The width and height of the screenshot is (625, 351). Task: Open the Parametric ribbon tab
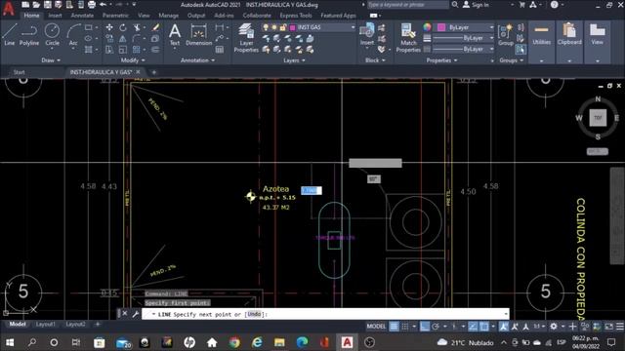115,16
